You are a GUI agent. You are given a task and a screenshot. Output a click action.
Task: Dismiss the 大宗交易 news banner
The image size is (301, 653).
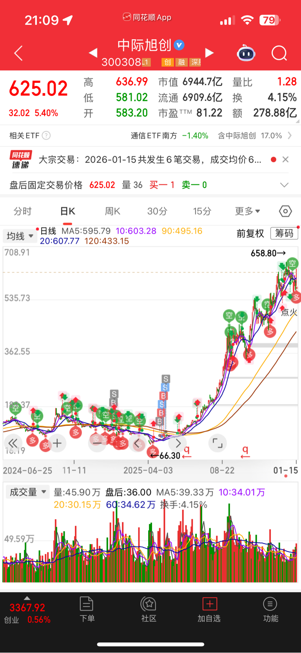pos(286,159)
